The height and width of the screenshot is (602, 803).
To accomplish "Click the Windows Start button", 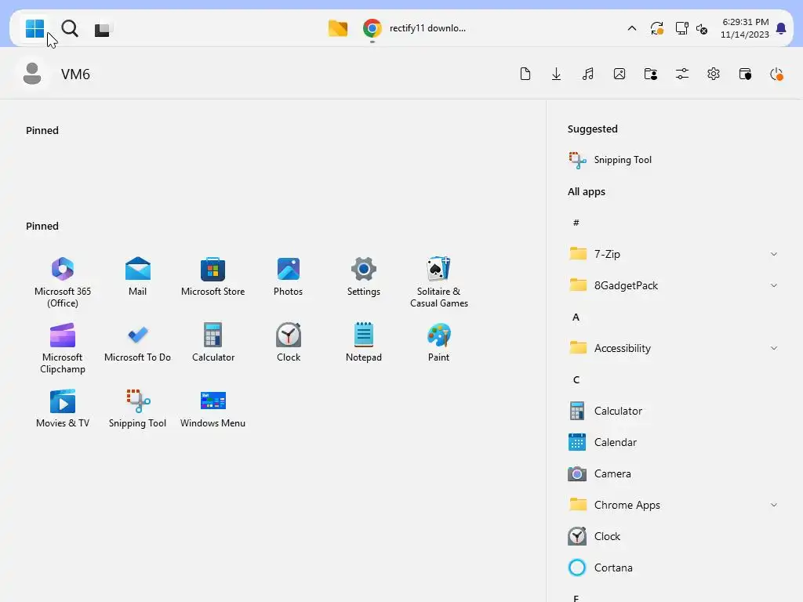I will click(x=35, y=29).
